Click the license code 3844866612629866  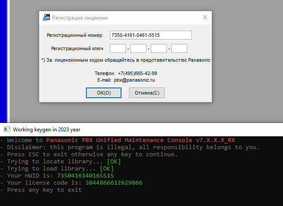point(114,183)
